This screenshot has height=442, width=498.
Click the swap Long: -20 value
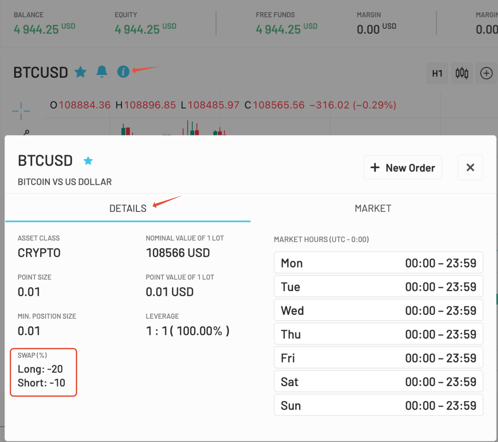[x=40, y=369]
